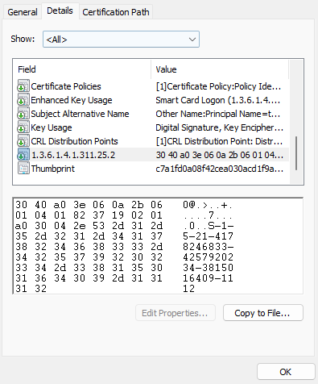Click OK to close the dialog
The height and width of the screenshot is (384, 318).
tap(286, 372)
